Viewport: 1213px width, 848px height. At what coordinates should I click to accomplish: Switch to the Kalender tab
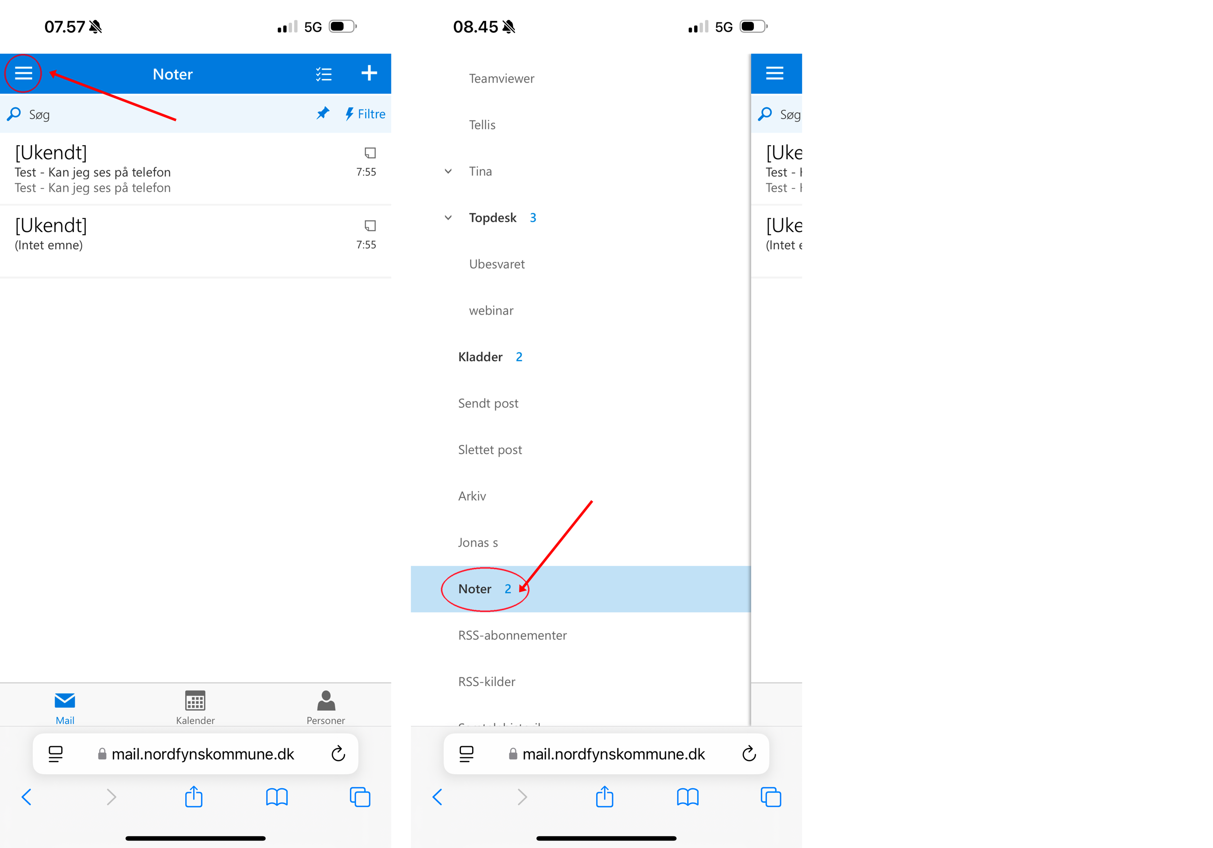[x=195, y=708]
